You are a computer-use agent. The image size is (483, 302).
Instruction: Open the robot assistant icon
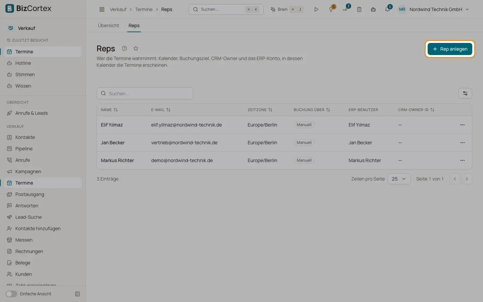coord(373,9)
